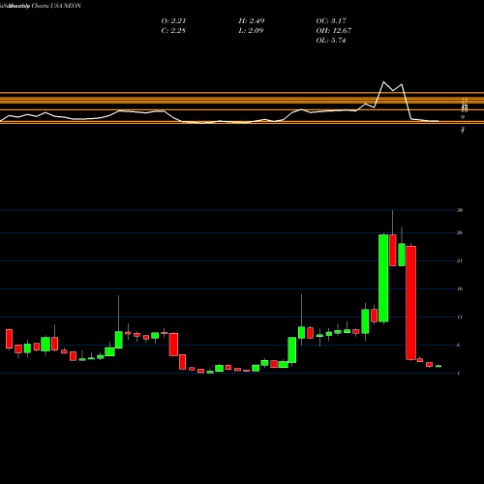This screenshot has width=484, height=484.
Task: Click the 6 price axis label
Action: [459, 345]
